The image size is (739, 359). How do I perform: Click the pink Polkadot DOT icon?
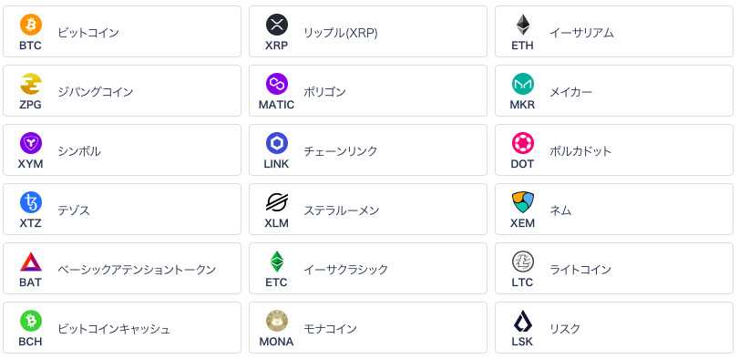(523, 143)
